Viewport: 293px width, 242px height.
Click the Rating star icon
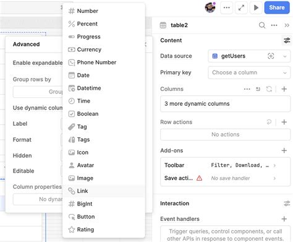[72, 230]
